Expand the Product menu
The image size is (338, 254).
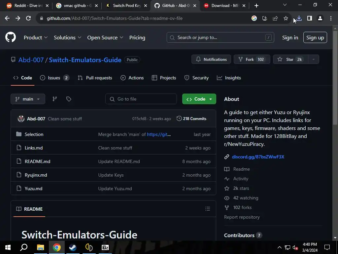(36, 37)
